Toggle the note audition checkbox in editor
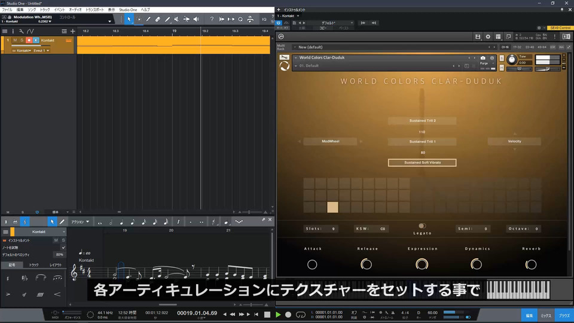The height and width of the screenshot is (323, 574). (63, 248)
